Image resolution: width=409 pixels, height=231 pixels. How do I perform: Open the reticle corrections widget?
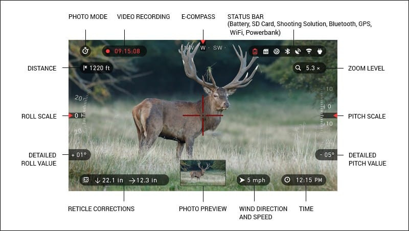[124, 180]
